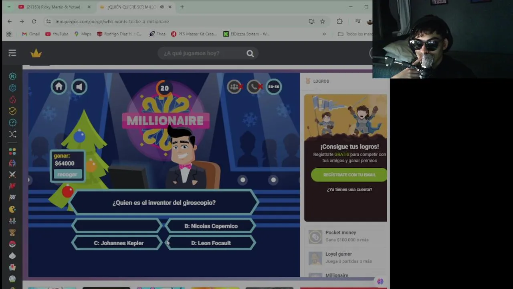This screenshot has width=513, height=289.
Task: Open the Gmail bookmark
Action: (x=31, y=34)
